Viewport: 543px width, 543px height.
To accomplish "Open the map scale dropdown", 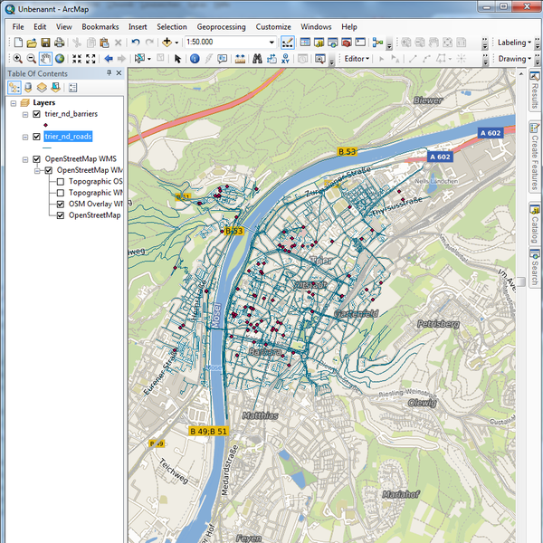I will point(271,43).
